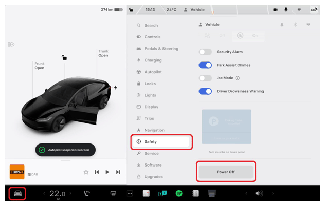Disable the Park Assist Chimes toggle
This screenshot has height=206, width=325.
[205, 65]
